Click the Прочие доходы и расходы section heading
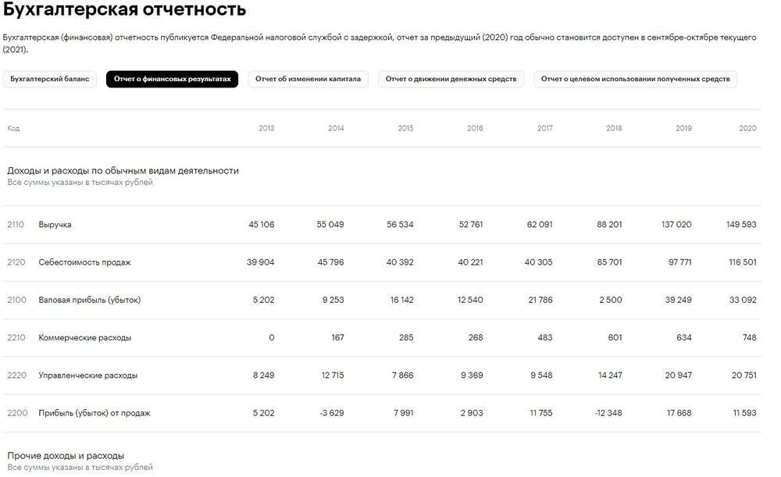781x477 pixels. click(x=66, y=455)
